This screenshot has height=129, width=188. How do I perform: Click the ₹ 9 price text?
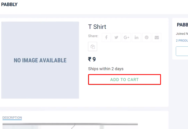click(92, 59)
